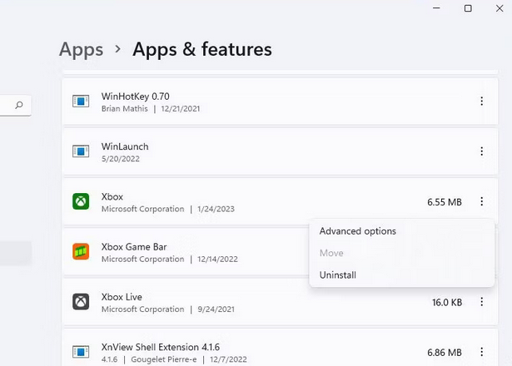Click the dark Xbox Live icon
Viewport: 512px width, 366px height.
click(81, 302)
